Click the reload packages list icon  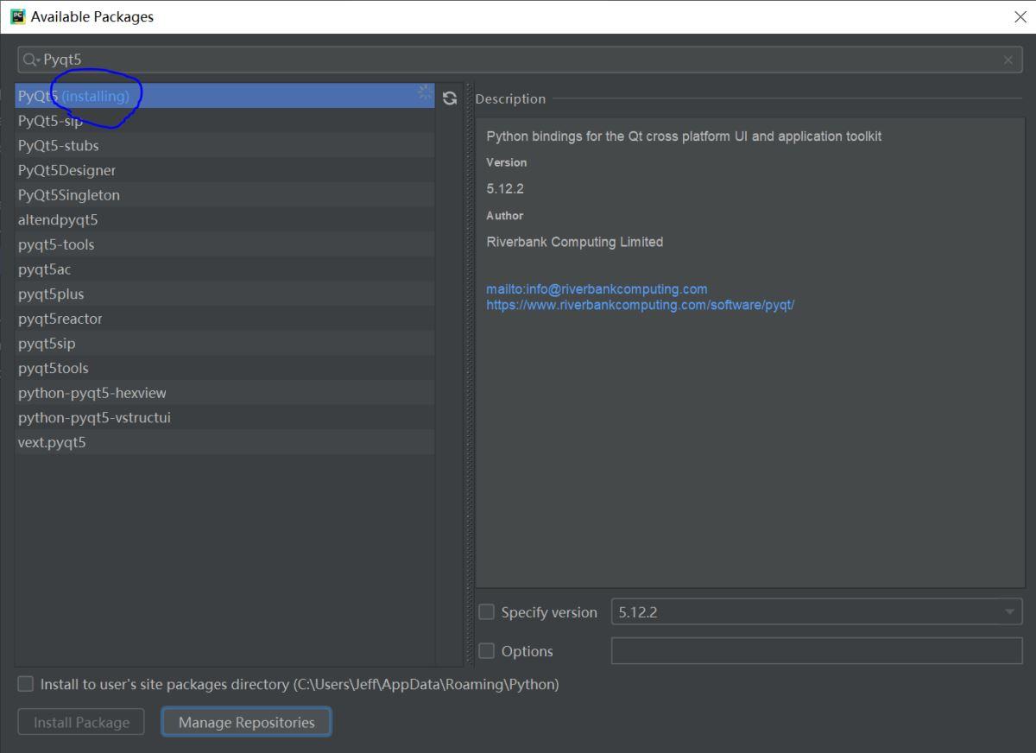pos(449,98)
